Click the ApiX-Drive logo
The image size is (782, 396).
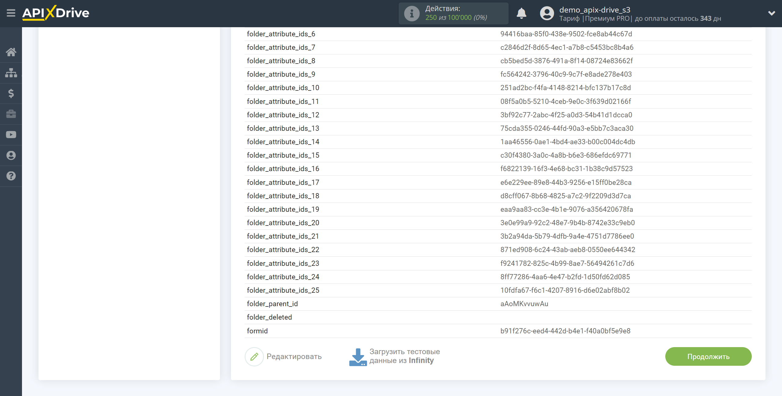56,13
